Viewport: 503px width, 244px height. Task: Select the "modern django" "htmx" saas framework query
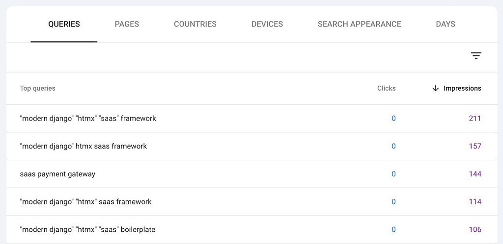coord(86,202)
